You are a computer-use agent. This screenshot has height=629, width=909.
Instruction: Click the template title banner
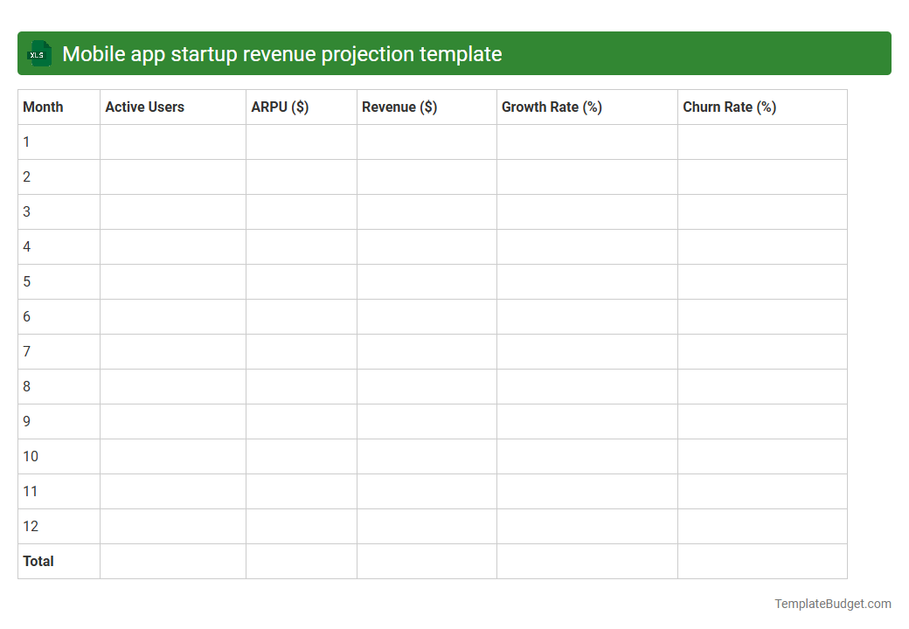tap(454, 53)
